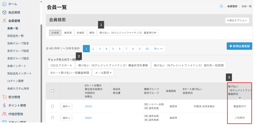The height and width of the screenshot is (125, 254).
Task: Sort by 掛け払い審査状況 column arrow
Action: click(240, 98)
